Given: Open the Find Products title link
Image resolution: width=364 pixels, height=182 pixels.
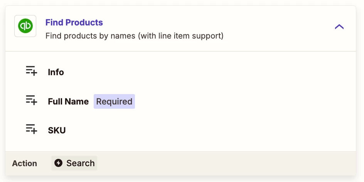Looking at the screenshot, I should pos(74,22).
